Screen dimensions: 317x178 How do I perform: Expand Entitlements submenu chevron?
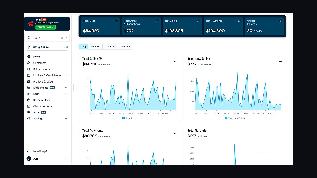tap(66, 88)
